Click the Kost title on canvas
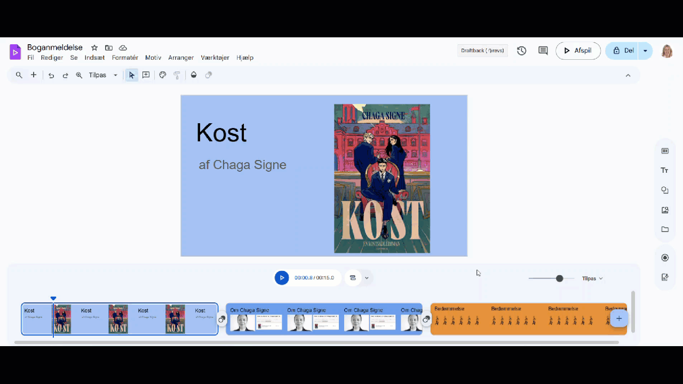Image resolution: width=683 pixels, height=384 pixels. coord(221,133)
